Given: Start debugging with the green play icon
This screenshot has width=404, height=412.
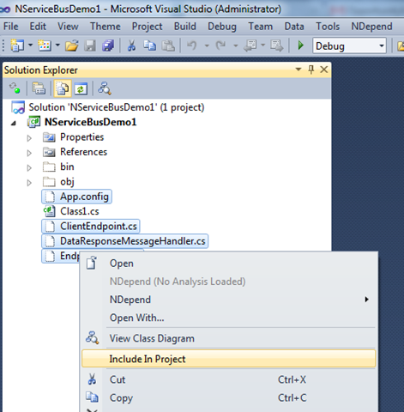Looking at the screenshot, I should click(300, 45).
